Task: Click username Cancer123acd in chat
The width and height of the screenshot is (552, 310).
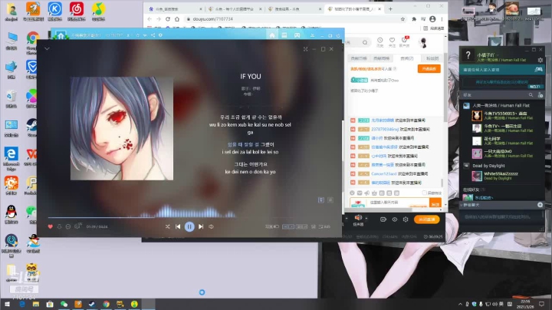Action: 384,173
